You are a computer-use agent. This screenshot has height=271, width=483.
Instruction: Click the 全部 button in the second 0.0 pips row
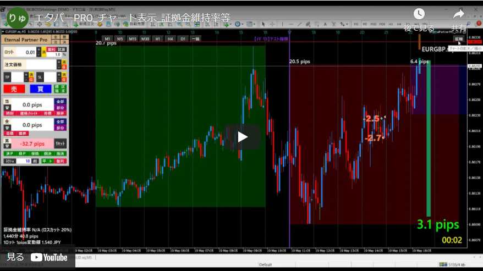(60, 121)
